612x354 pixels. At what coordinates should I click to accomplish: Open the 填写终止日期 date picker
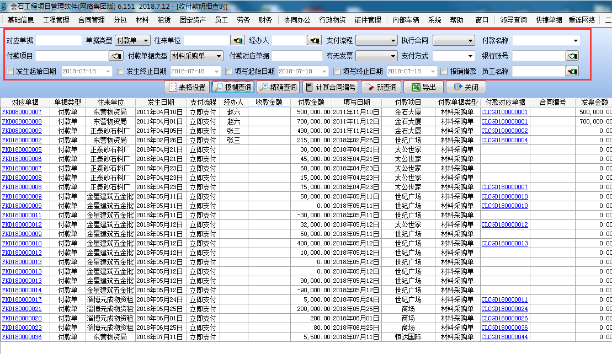pyautogui.click(x=433, y=71)
